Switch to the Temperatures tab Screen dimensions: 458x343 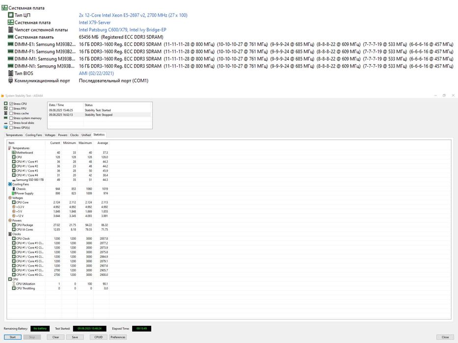coord(14,135)
